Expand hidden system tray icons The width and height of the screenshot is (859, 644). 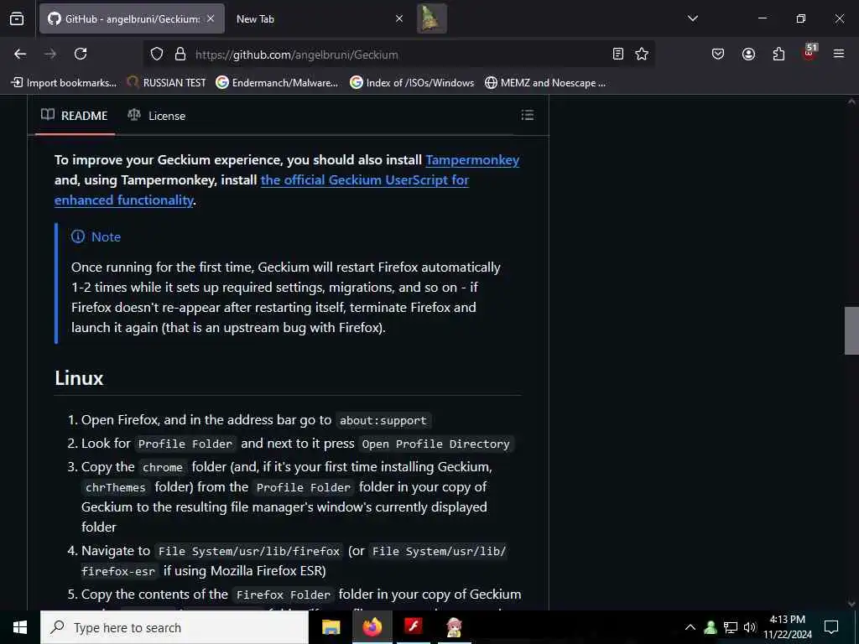(690, 627)
